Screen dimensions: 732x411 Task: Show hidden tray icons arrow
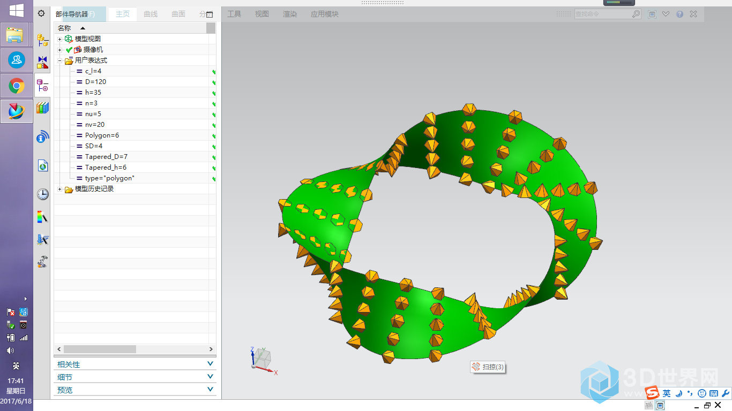click(25, 299)
